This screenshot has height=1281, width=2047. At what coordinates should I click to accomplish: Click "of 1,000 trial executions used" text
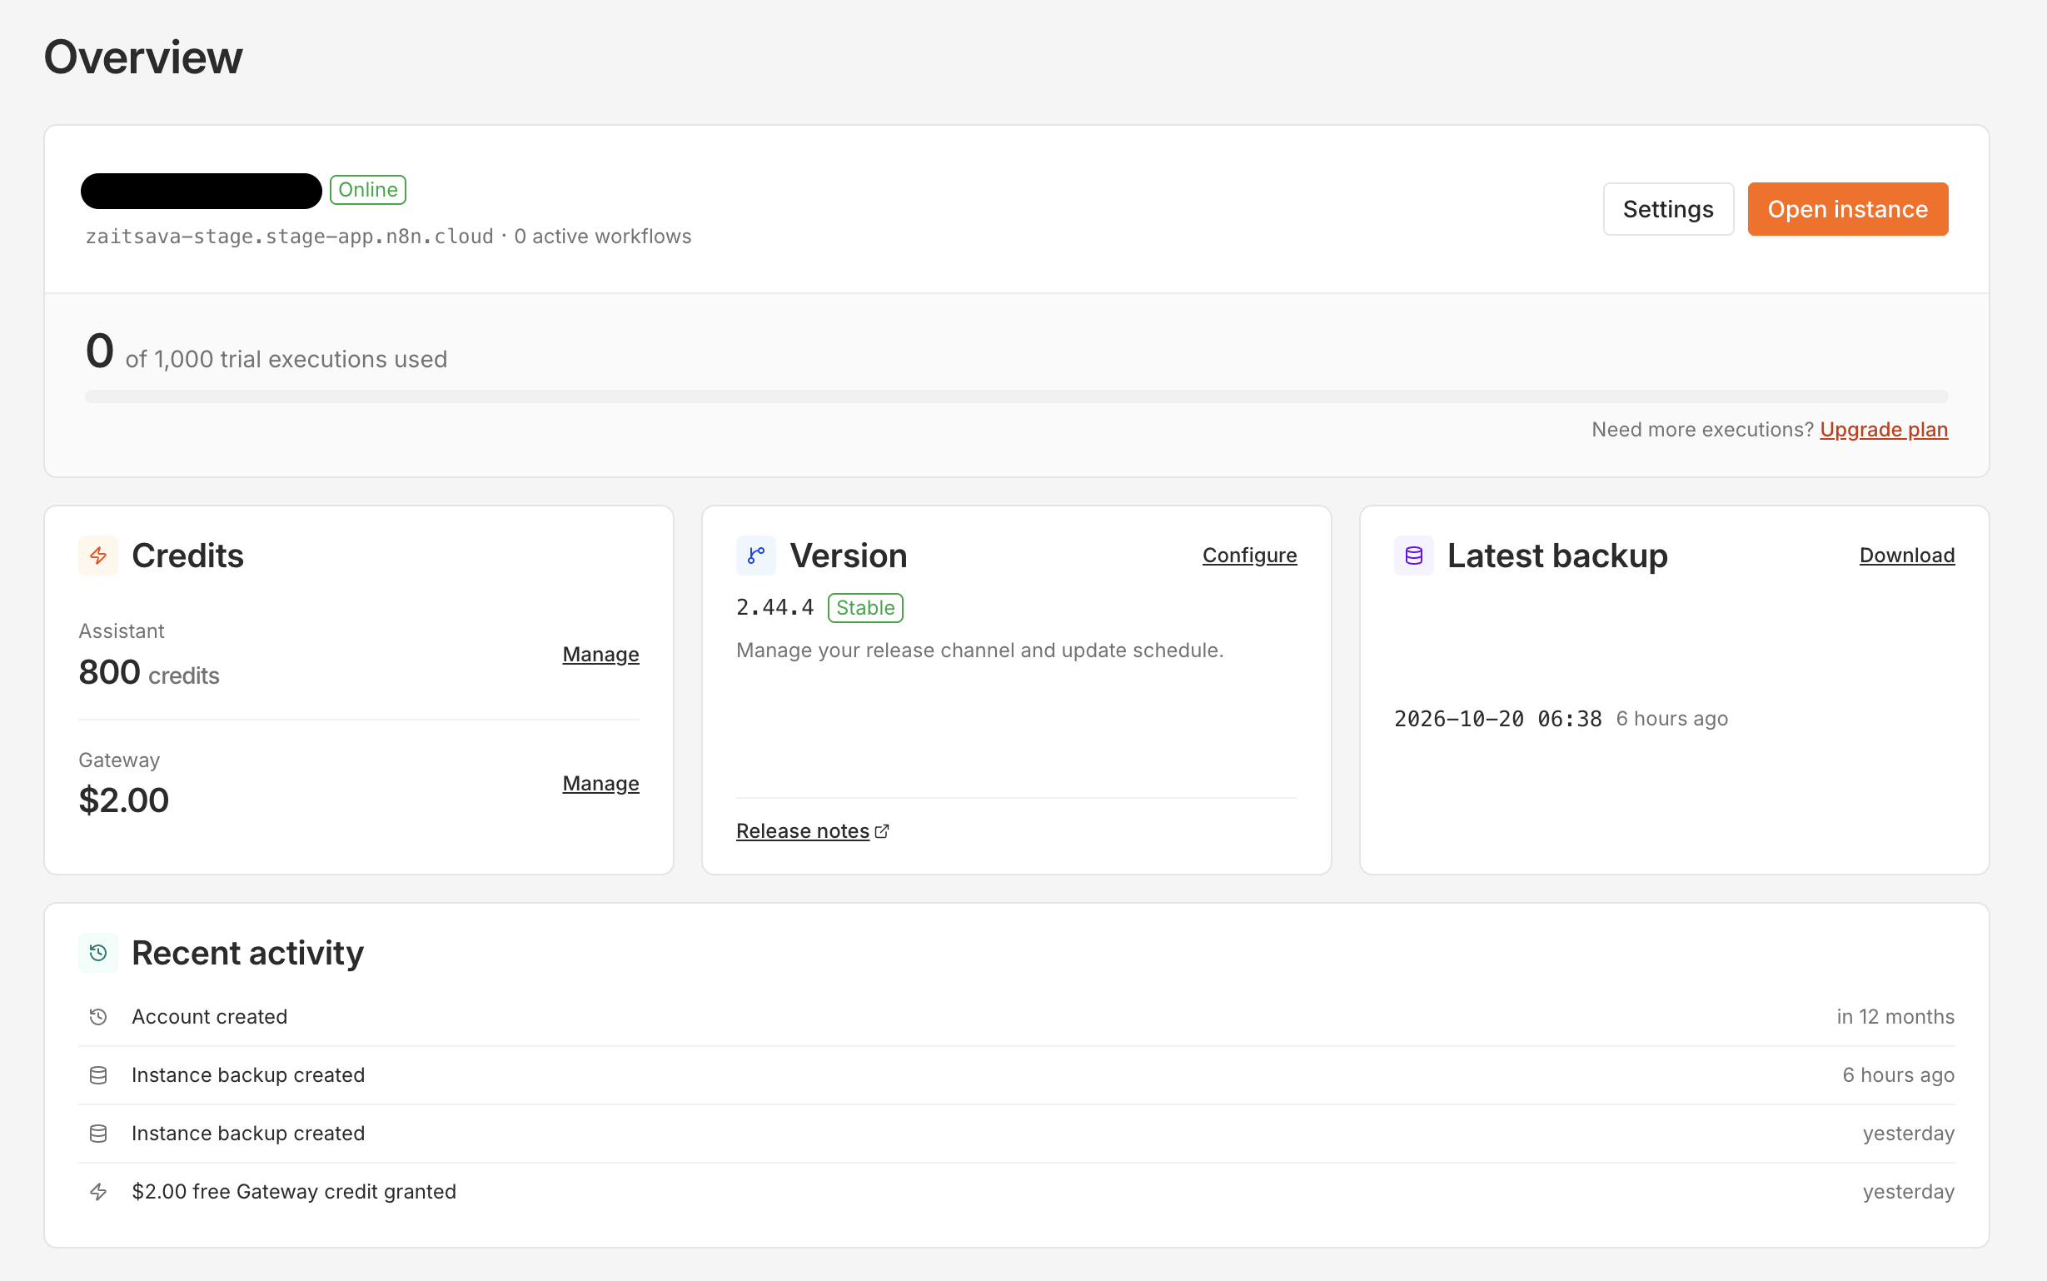[x=286, y=359]
